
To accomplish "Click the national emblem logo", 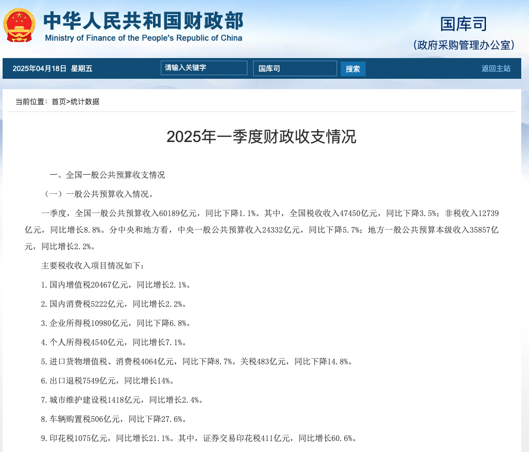I will pyautogui.click(x=19, y=24).
